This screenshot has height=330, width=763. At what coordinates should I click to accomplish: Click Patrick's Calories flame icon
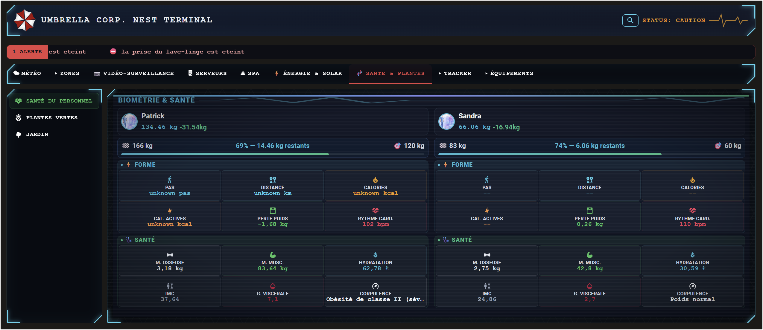376,180
